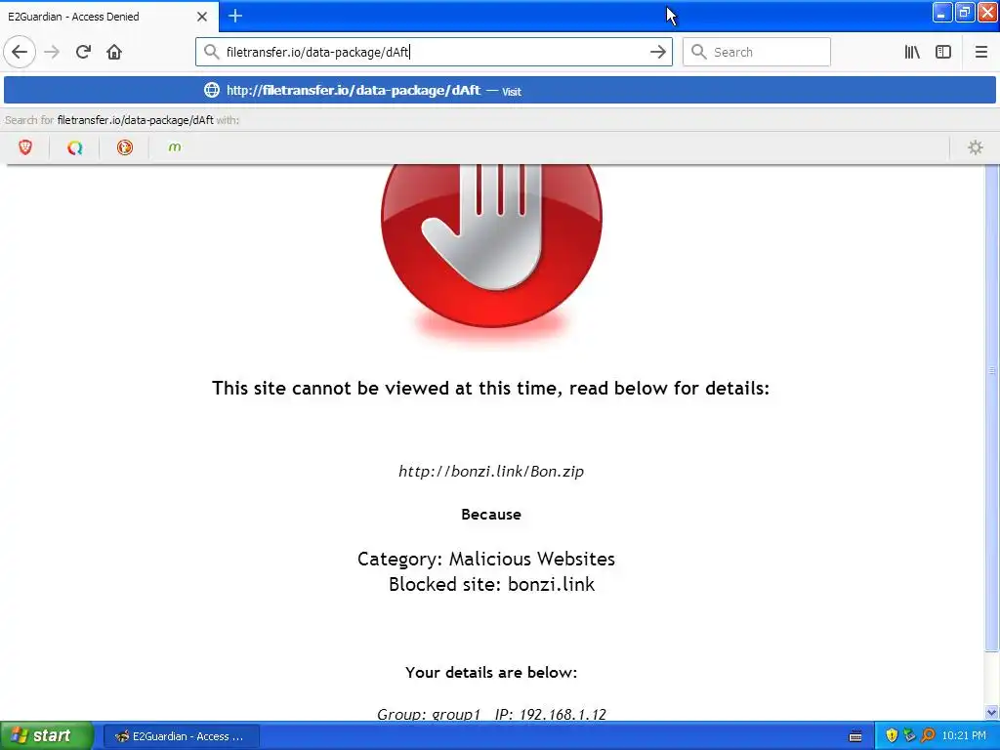Go back with the back arrow button
Image resolution: width=1000 pixels, height=750 pixels.
coord(20,52)
